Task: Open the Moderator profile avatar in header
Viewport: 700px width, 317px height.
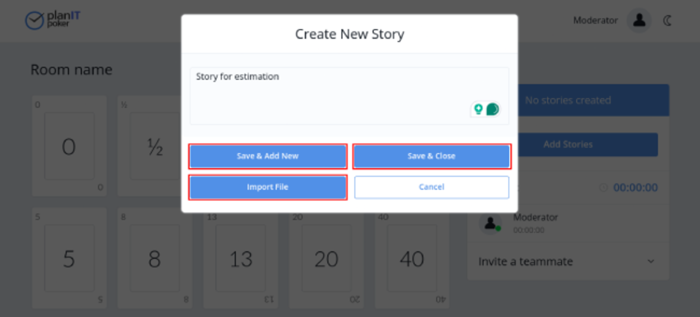Action: click(x=639, y=20)
